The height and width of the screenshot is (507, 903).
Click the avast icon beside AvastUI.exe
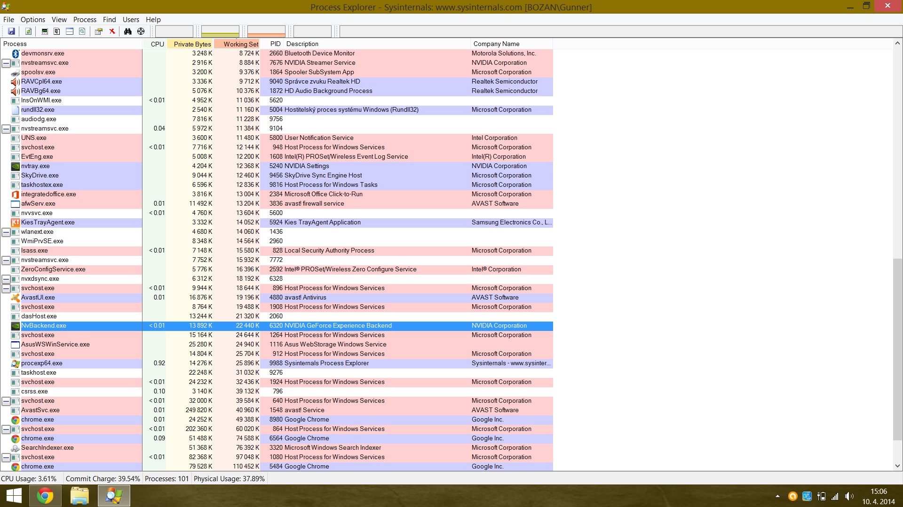click(16, 298)
